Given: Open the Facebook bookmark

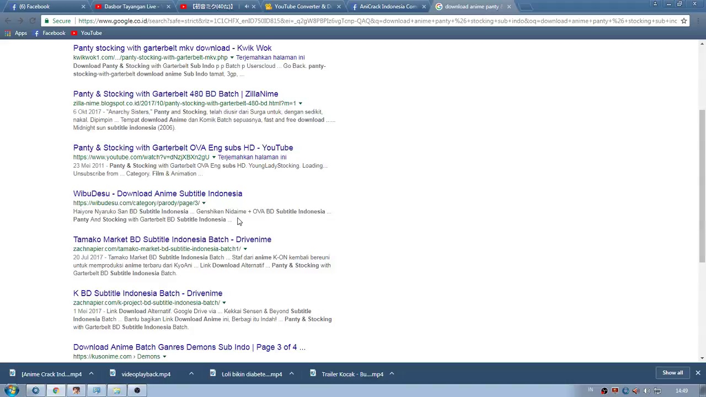Looking at the screenshot, I should (50, 33).
